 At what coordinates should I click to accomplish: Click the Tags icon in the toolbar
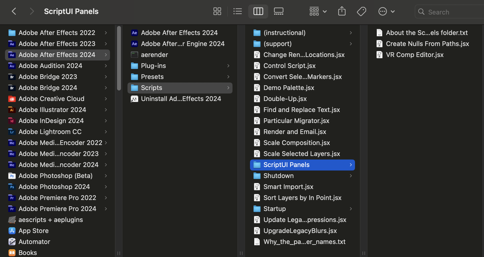pyautogui.click(x=361, y=11)
